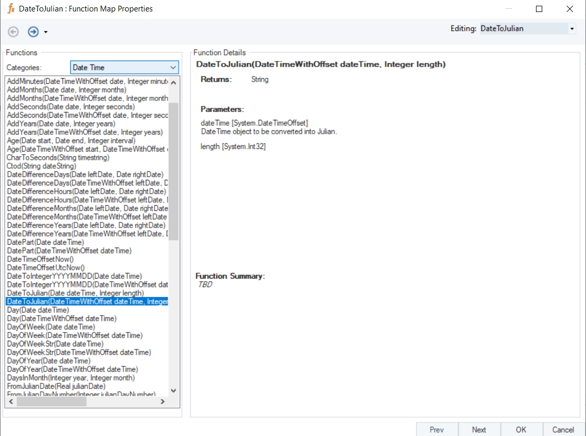The image size is (586, 436).
Task: Select Ctod(String dateString) function
Action: click(x=41, y=166)
